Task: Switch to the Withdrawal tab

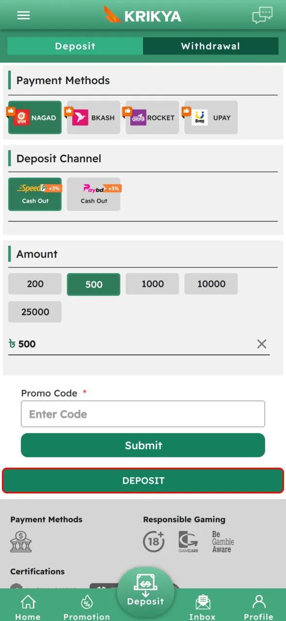Action: tap(211, 46)
